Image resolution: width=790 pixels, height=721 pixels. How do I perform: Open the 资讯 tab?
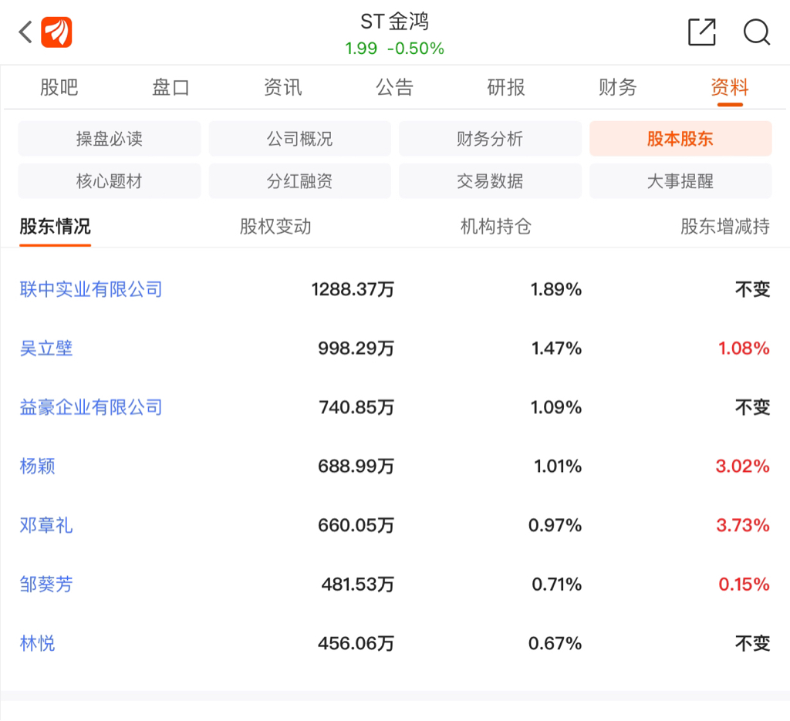(x=282, y=87)
